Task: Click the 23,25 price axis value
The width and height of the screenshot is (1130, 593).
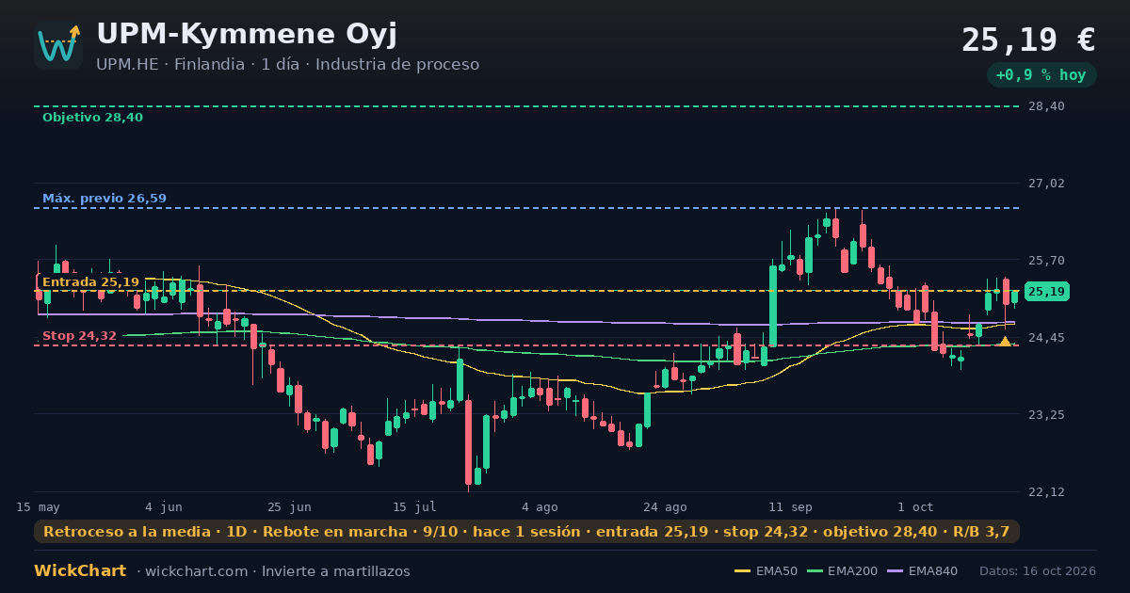Action: (1046, 415)
